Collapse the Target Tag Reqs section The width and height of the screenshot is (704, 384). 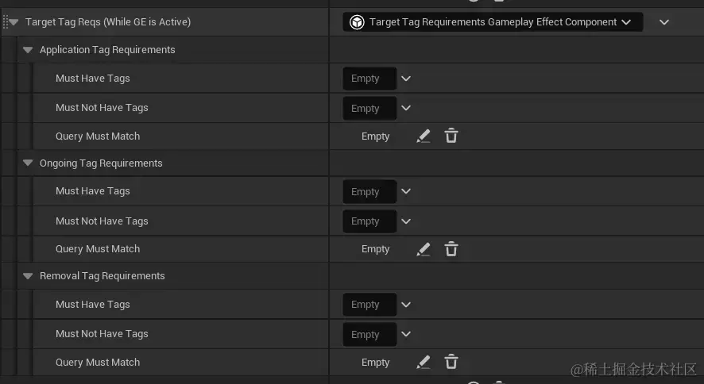click(14, 22)
